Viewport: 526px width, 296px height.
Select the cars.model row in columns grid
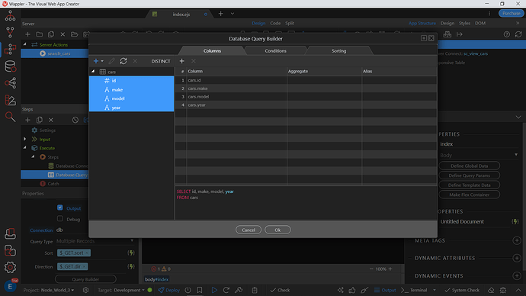[306, 97]
